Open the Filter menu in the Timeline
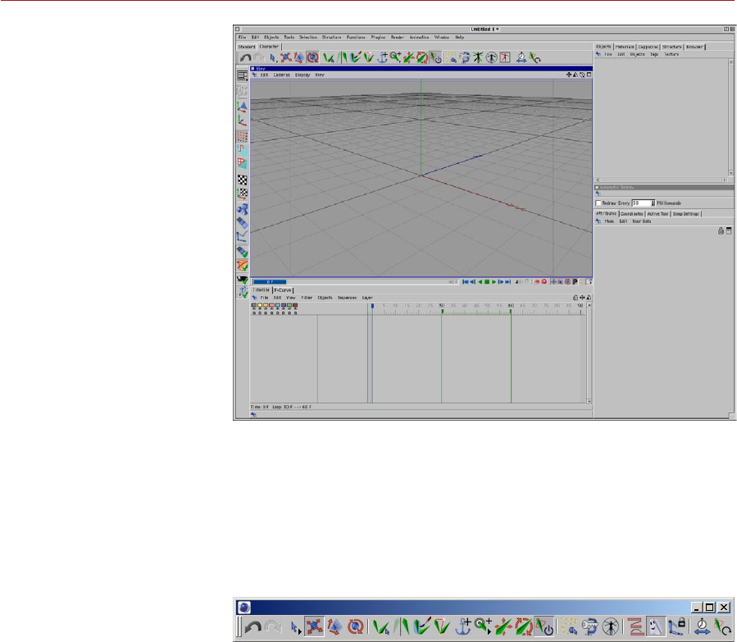 coord(307,297)
